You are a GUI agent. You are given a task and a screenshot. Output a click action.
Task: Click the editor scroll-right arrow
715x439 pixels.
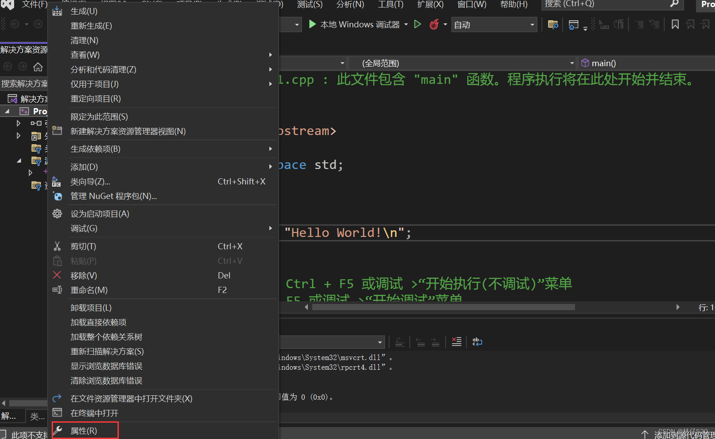678,307
